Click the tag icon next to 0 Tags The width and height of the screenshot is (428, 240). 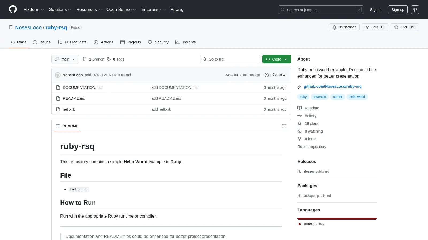[x=109, y=59]
